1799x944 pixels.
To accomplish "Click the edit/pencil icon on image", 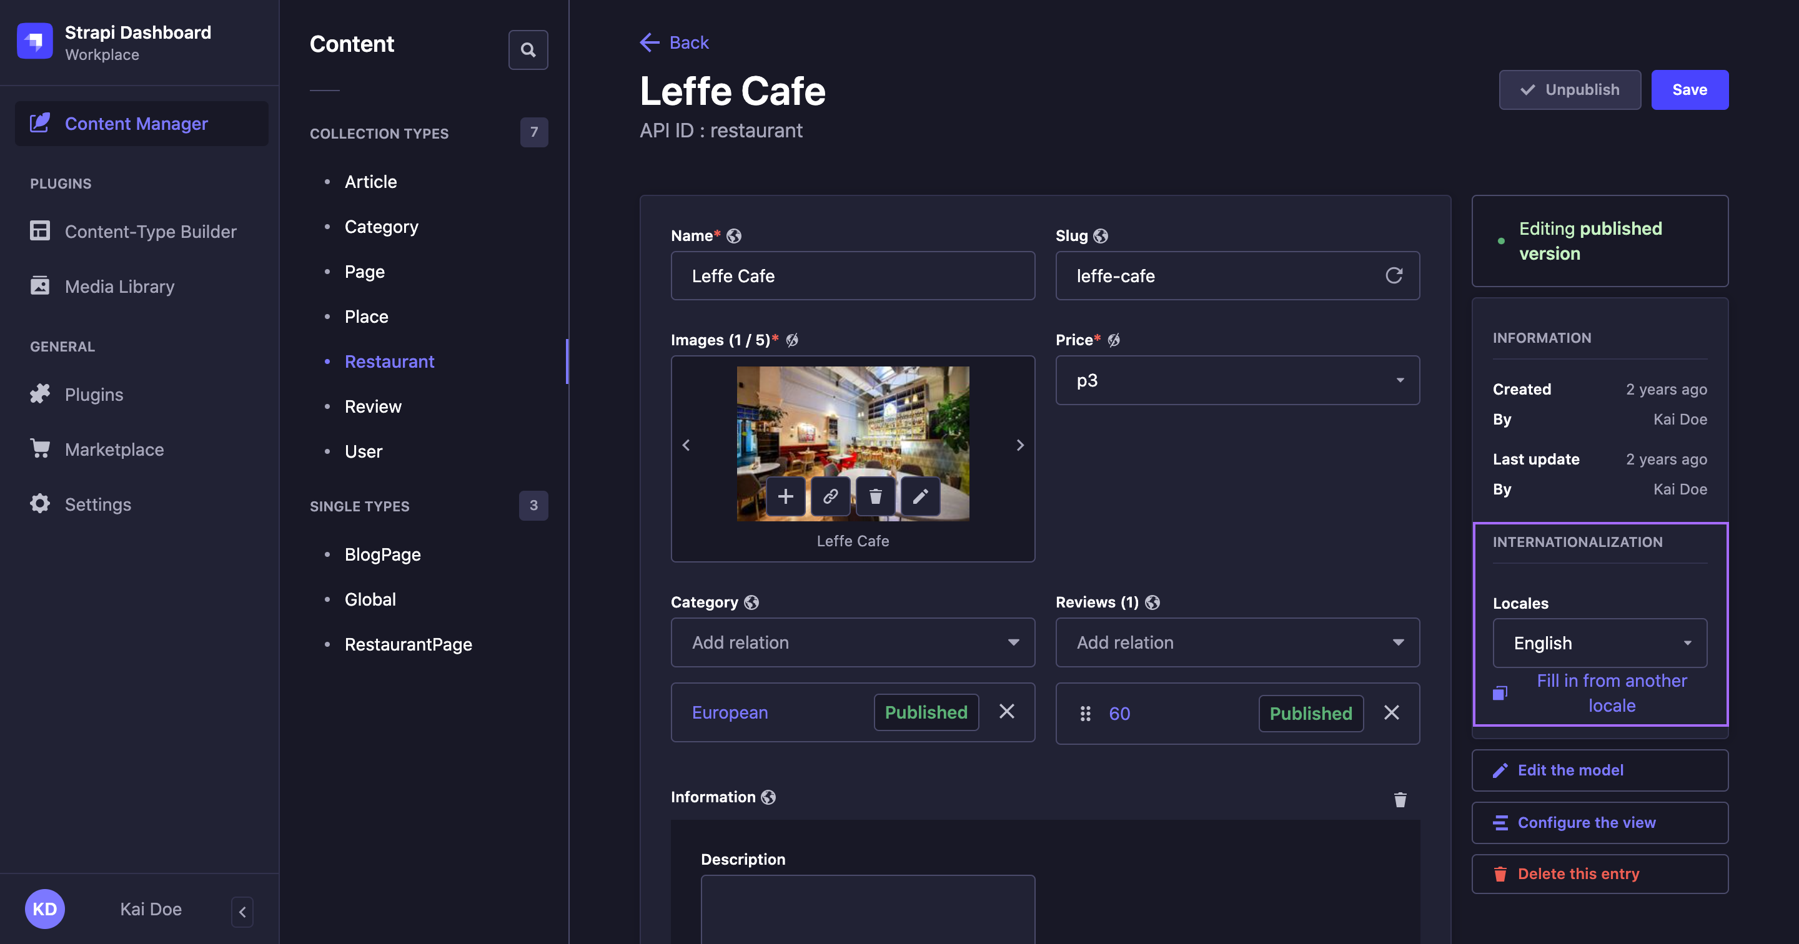I will [x=919, y=494].
